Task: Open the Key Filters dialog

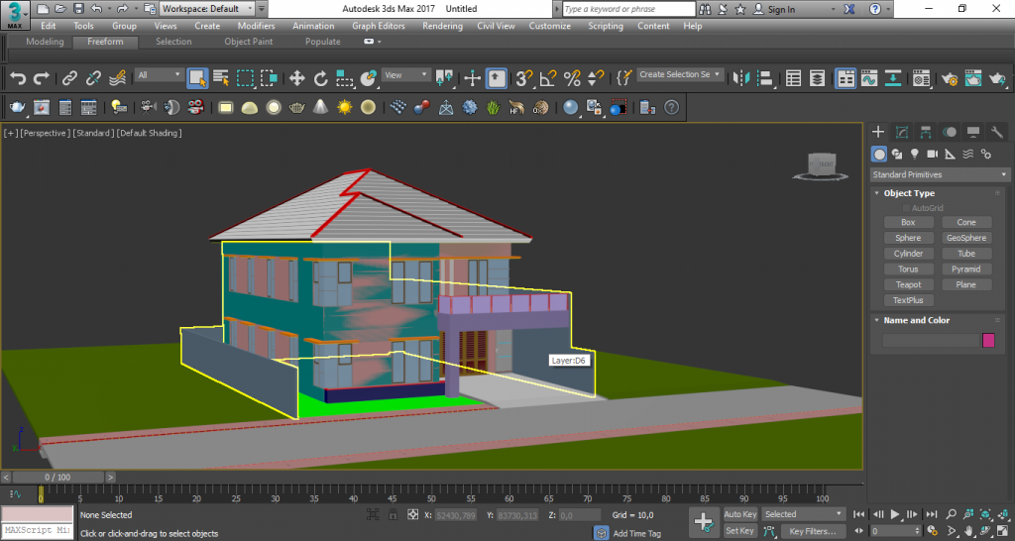Action: click(812, 531)
